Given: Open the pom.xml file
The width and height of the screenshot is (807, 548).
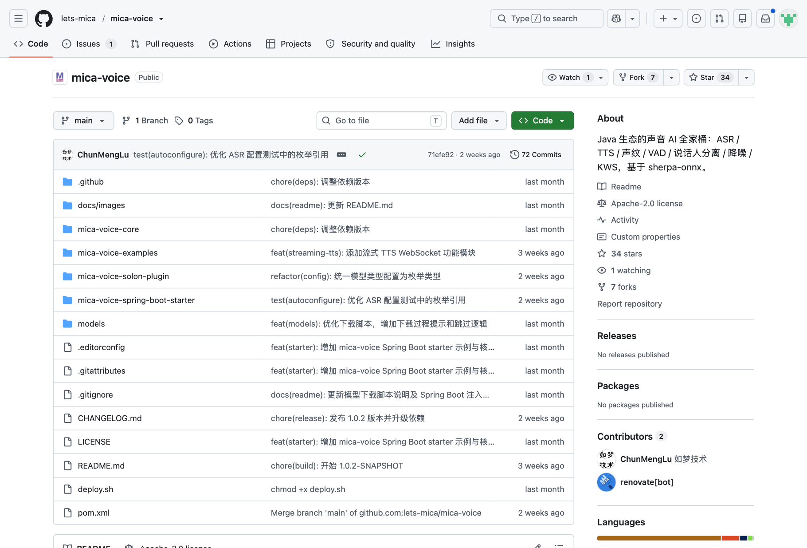Looking at the screenshot, I should (94, 513).
